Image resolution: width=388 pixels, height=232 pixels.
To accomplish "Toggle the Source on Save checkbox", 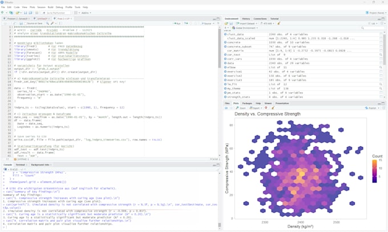I will coord(25,23).
